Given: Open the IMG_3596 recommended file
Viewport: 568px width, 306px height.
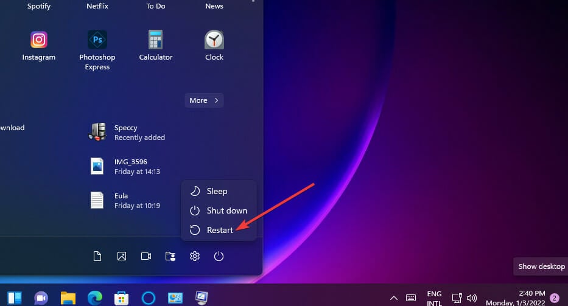Looking at the screenshot, I should click(125, 166).
